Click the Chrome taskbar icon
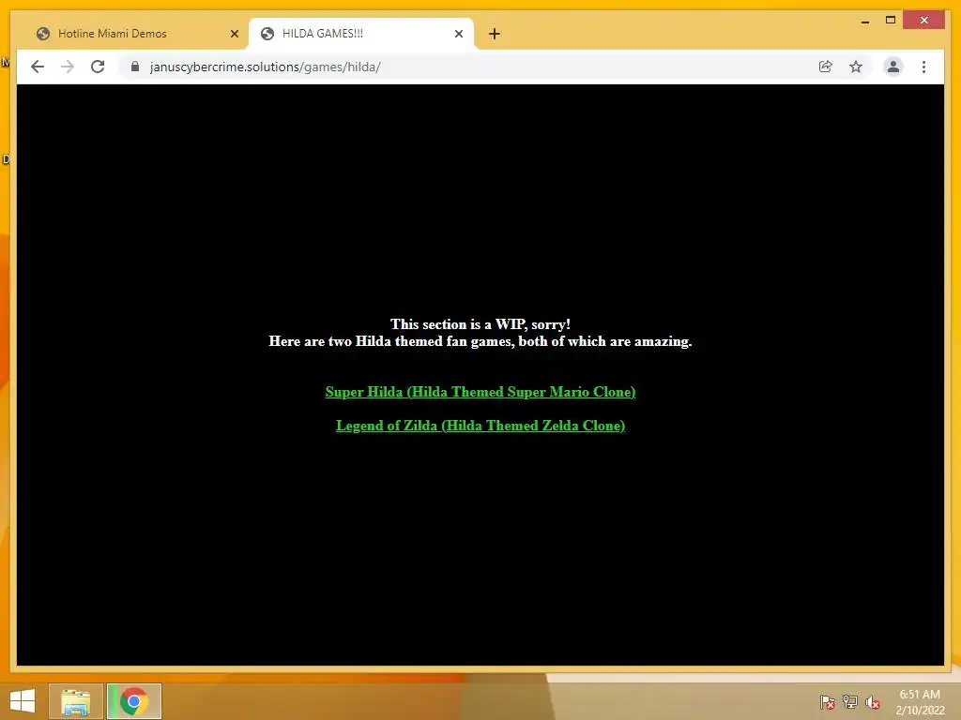 [x=134, y=701]
